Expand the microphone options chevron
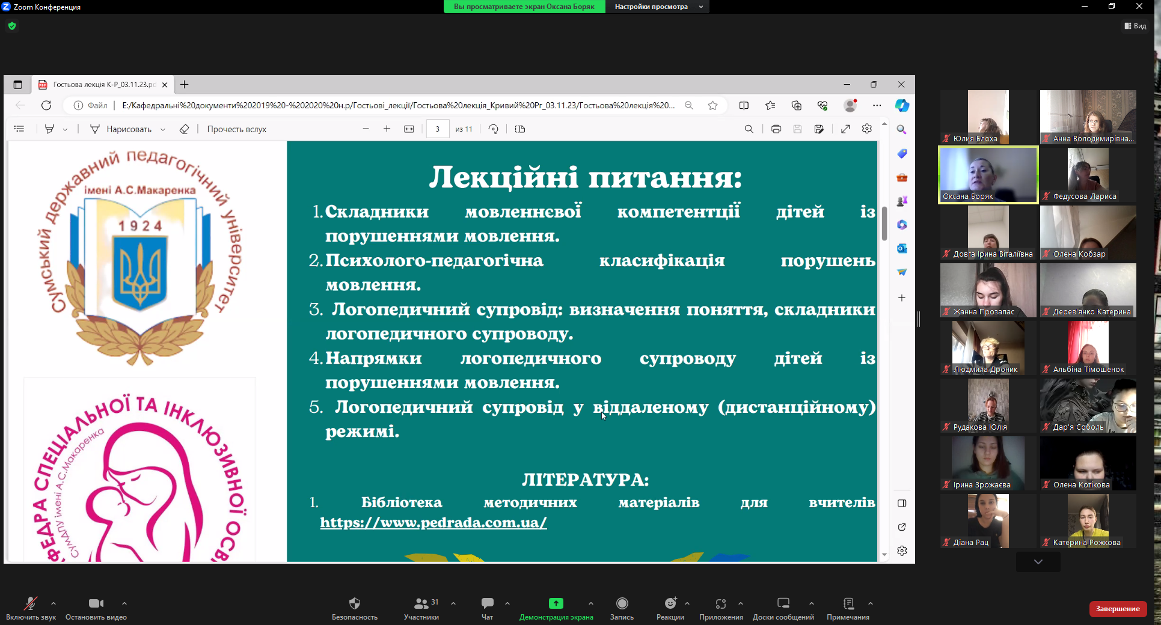 point(53,604)
